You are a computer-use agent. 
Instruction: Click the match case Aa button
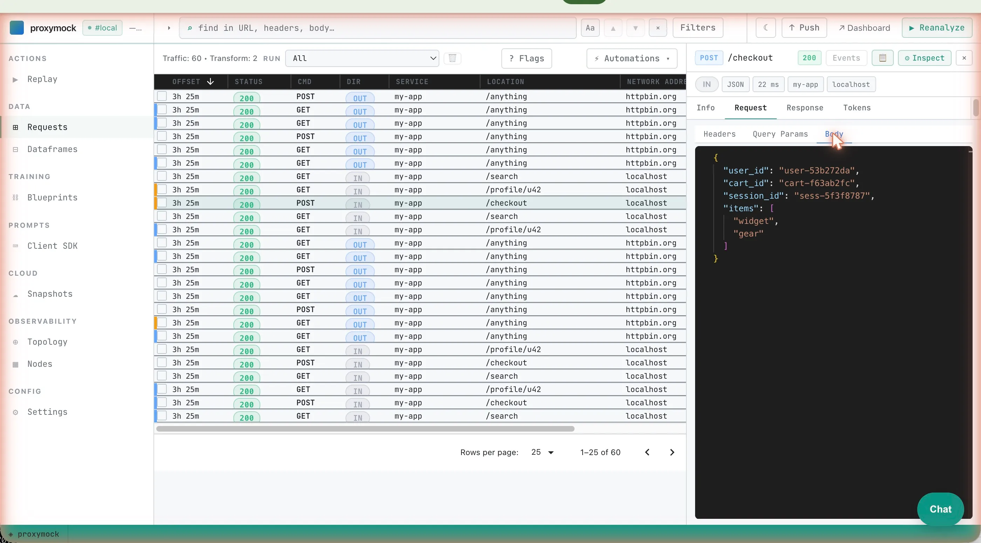coord(590,28)
